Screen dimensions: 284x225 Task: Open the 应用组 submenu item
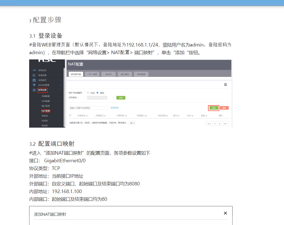click(x=45, y=126)
